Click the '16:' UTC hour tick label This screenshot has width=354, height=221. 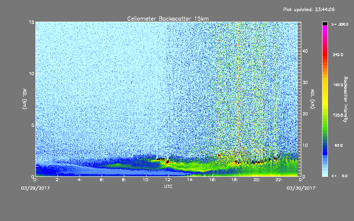pyautogui.click(x=212, y=180)
